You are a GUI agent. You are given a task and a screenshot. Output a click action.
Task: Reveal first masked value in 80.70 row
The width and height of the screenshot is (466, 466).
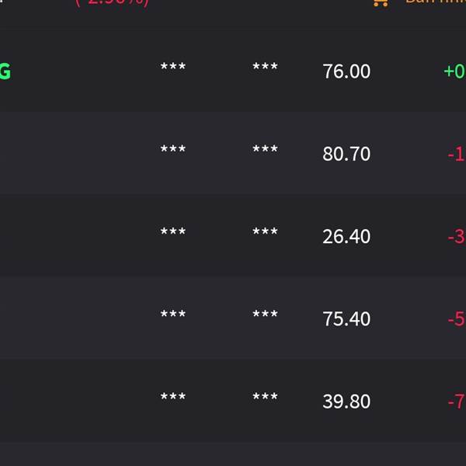173,150
